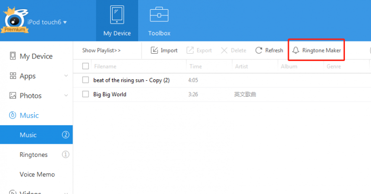Viewport: 371px width, 194px height.
Task: Check the select-all Filename header checkbox
Action: point(86,66)
